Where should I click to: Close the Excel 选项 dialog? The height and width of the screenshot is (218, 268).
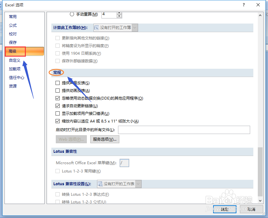click(x=258, y=5)
